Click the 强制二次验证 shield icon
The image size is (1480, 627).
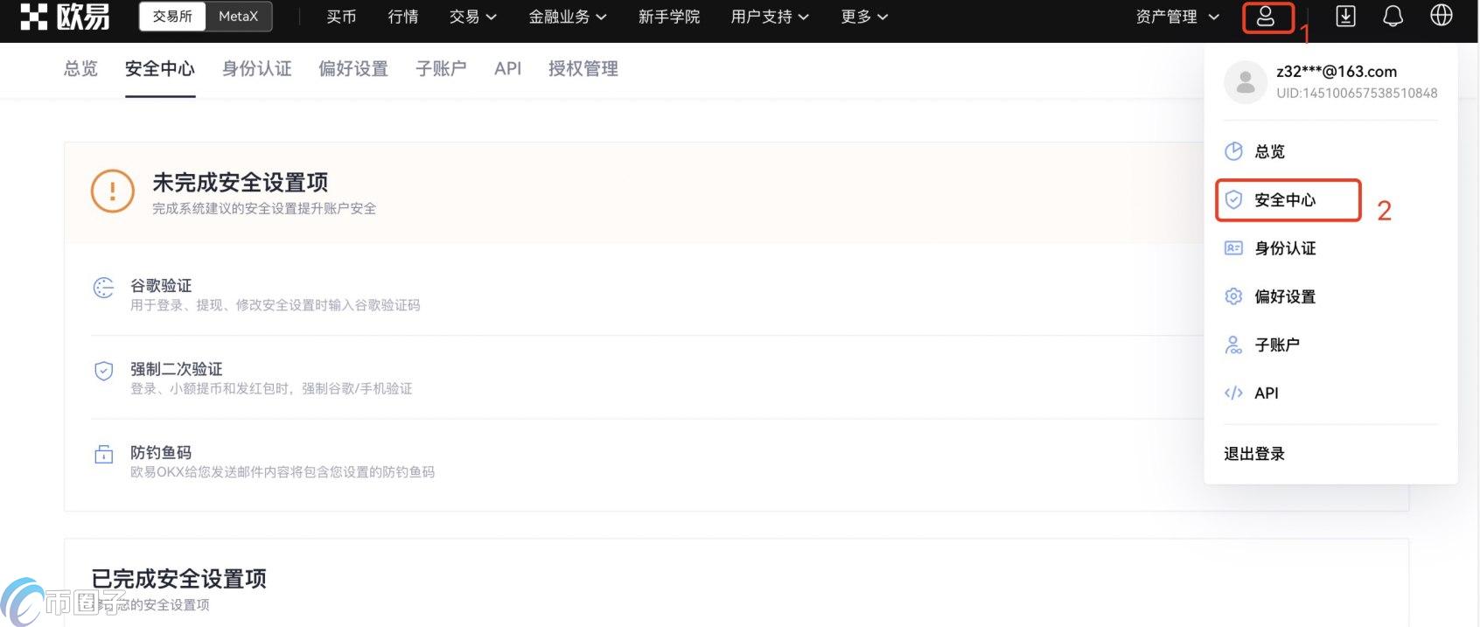(103, 371)
